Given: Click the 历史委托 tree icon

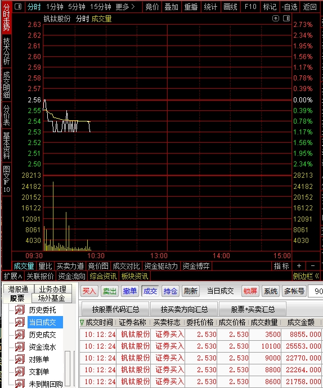Looking at the screenshot, I should (x=20, y=310).
